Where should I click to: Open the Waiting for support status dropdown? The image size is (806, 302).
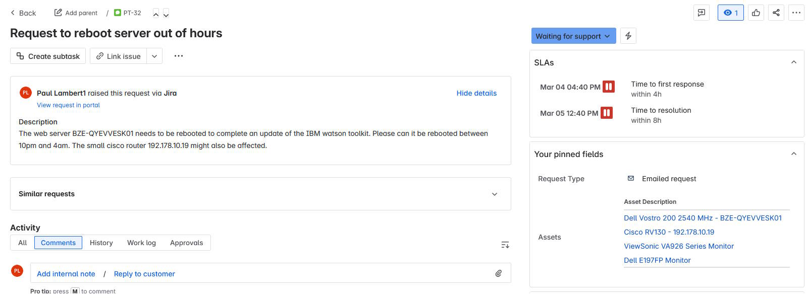pos(573,36)
